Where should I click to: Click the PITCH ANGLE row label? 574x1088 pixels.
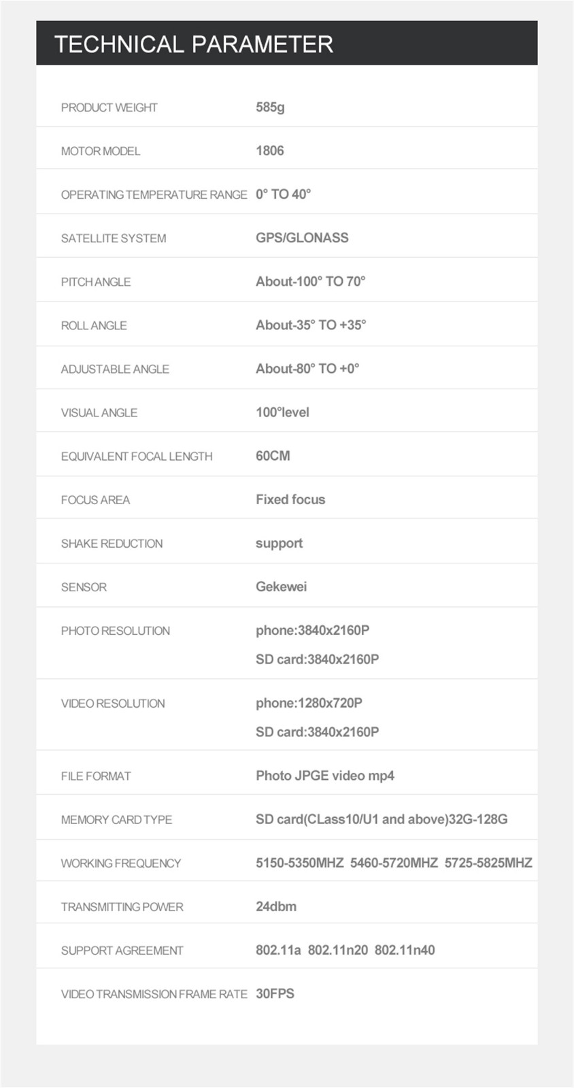(96, 282)
